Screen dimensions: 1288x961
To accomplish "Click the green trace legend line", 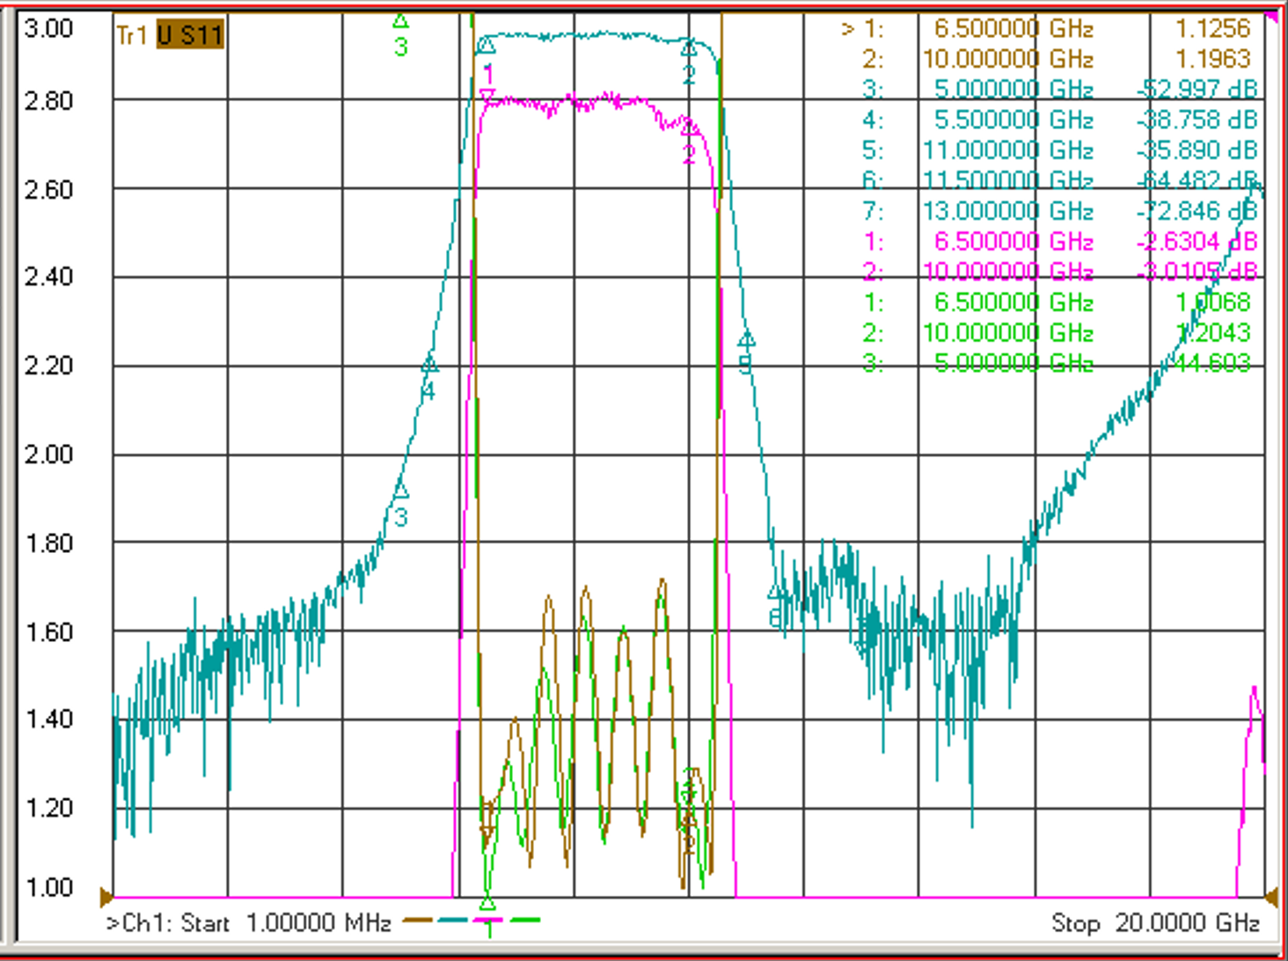I will click(x=524, y=921).
